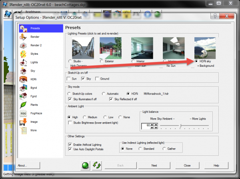240x179 pixels.
Task: Click the Next button
Action: [x=154, y=165]
